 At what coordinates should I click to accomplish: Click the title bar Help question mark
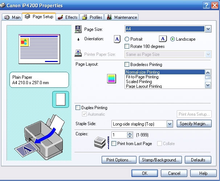pos(206,5)
